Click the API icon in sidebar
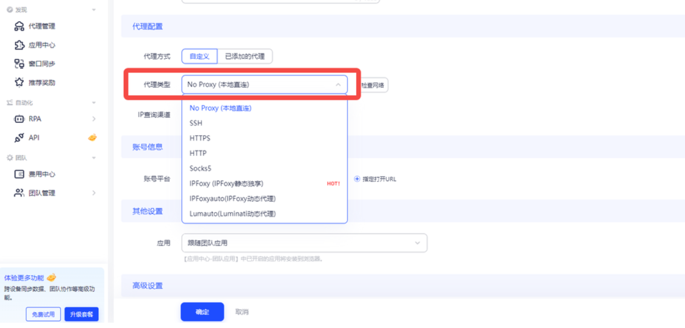 [x=19, y=138]
